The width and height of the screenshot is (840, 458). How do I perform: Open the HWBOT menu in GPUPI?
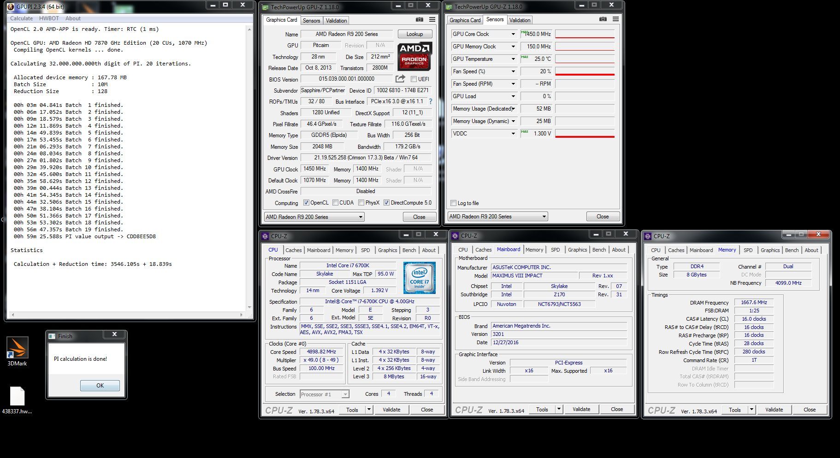tap(49, 18)
